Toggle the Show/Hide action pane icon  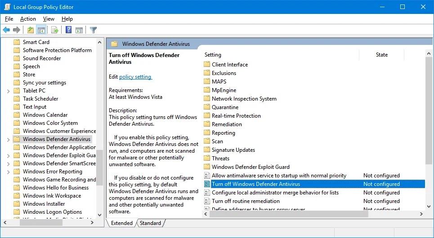tap(79, 30)
